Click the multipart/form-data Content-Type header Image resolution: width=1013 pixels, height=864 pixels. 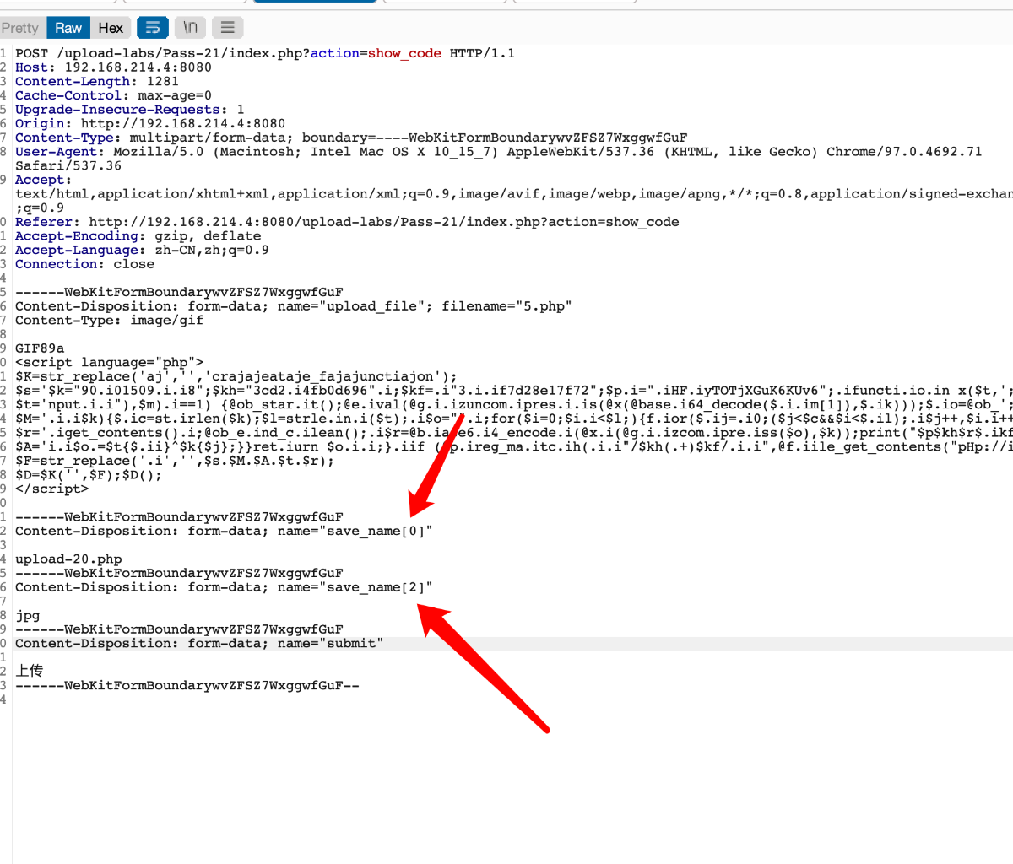(x=351, y=138)
